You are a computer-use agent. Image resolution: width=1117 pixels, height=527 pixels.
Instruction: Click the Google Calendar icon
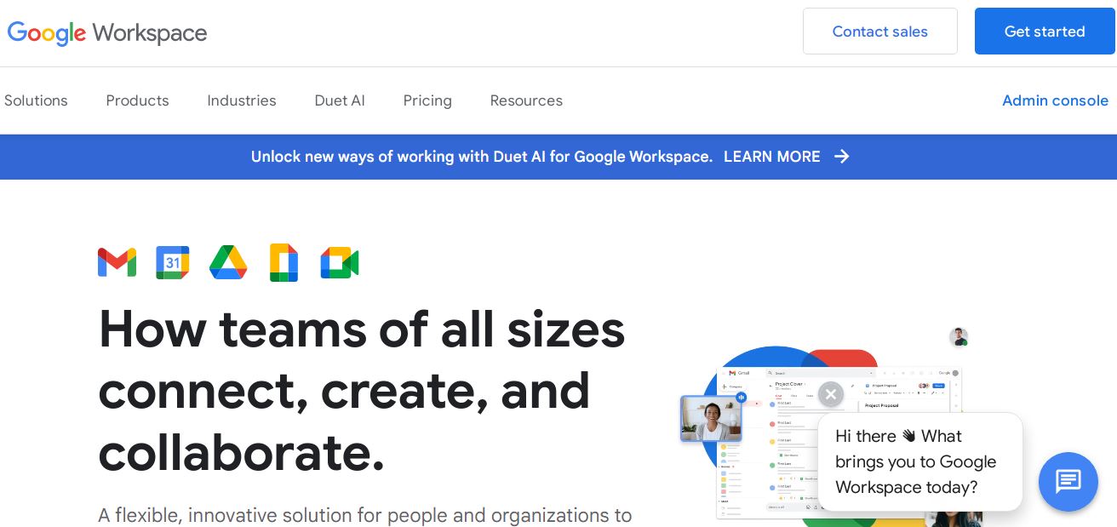coord(173,262)
